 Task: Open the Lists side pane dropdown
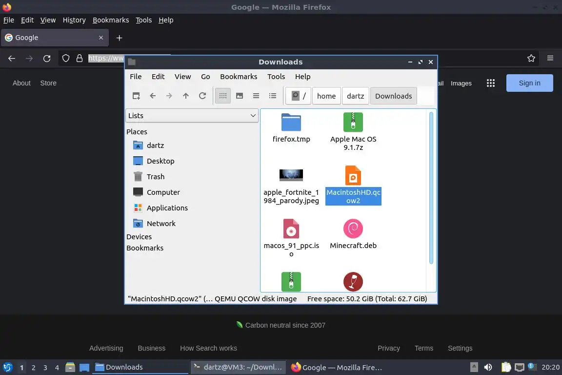pyautogui.click(x=192, y=116)
